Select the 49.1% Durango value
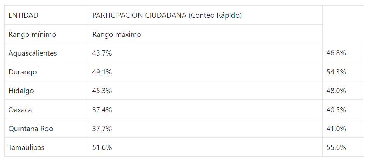The width and height of the screenshot is (372, 165). (x=102, y=72)
